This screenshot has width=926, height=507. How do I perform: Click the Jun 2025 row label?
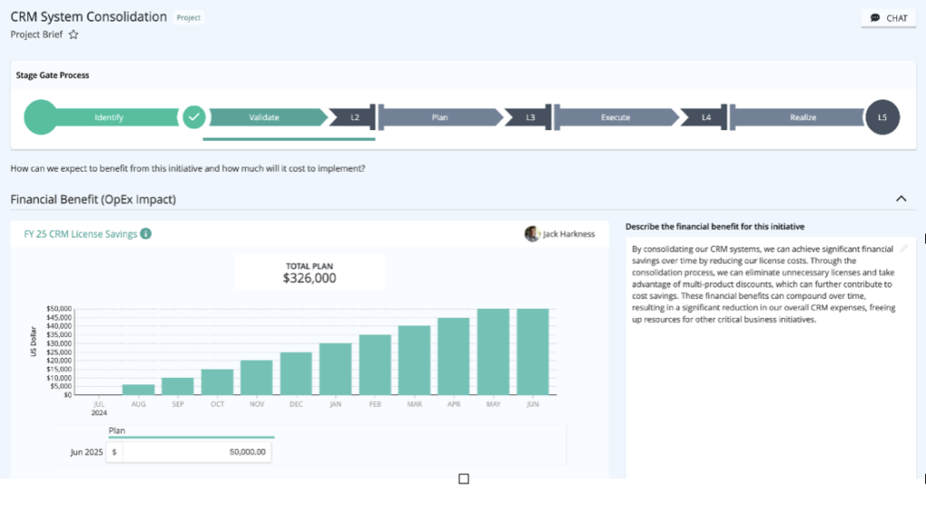[x=86, y=452]
